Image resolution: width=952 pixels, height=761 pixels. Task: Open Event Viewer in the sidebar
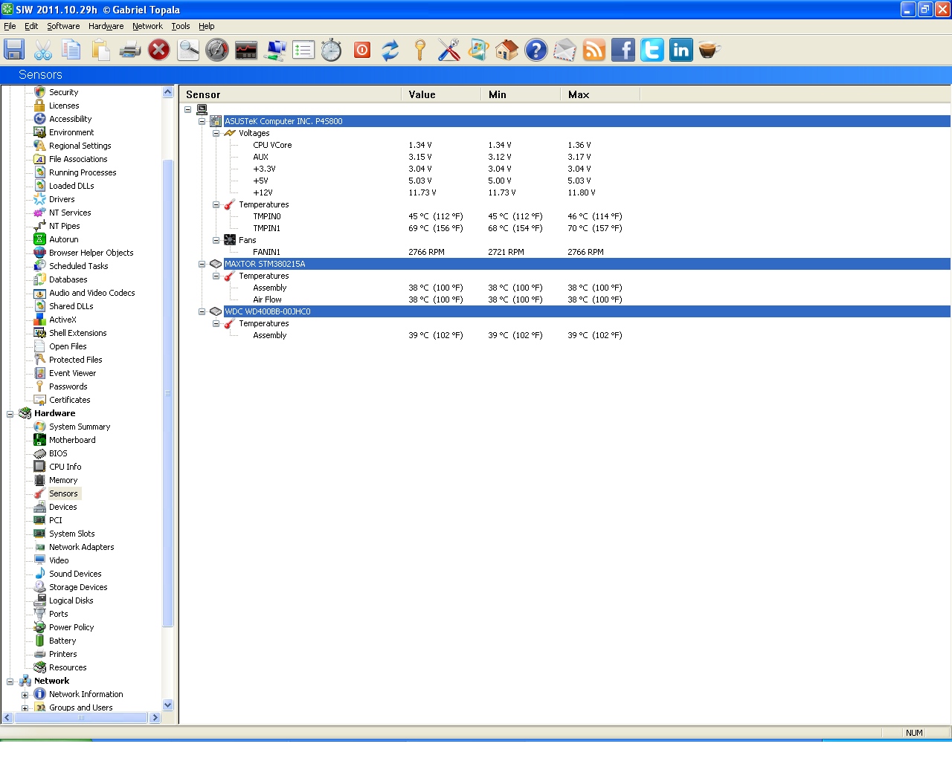[x=72, y=373]
